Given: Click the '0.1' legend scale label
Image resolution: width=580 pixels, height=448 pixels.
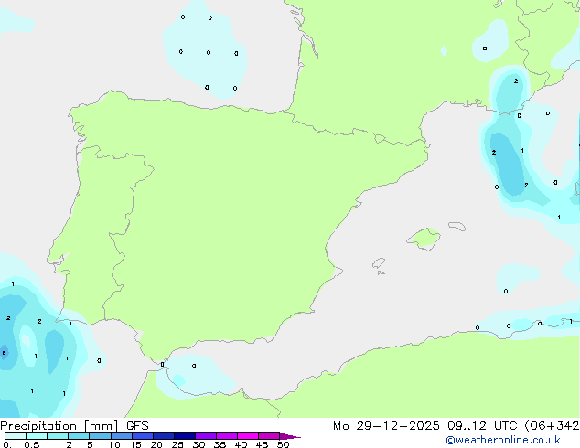Looking at the screenshot, I should click(x=10, y=444).
